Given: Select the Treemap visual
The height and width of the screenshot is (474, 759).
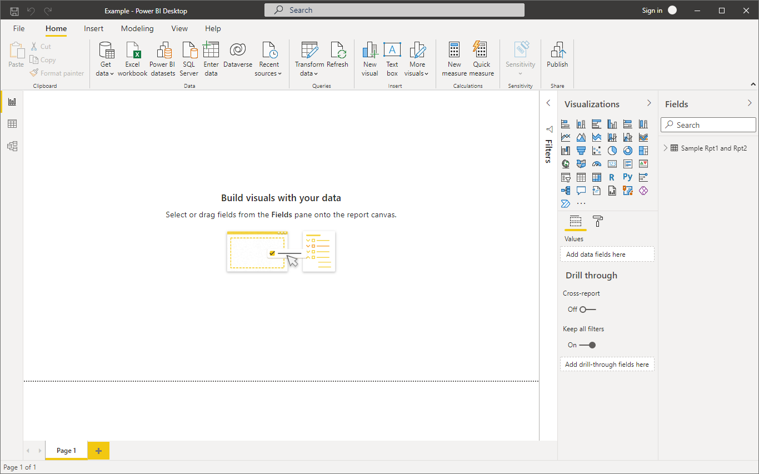Looking at the screenshot, I should coord(643,151).
